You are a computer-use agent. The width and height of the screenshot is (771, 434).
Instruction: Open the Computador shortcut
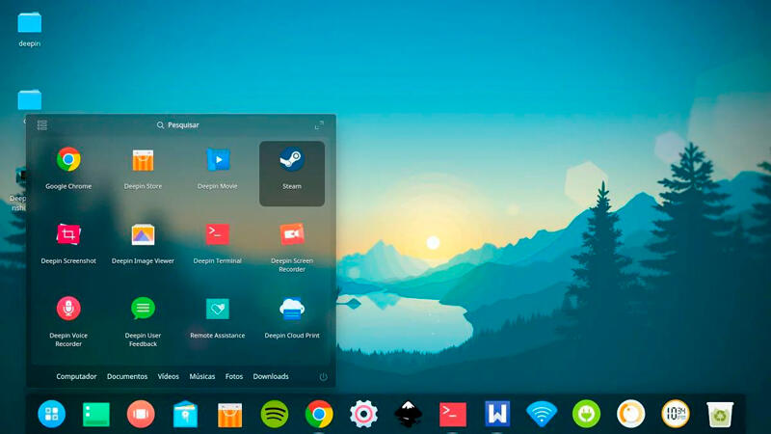coord(76,376)
